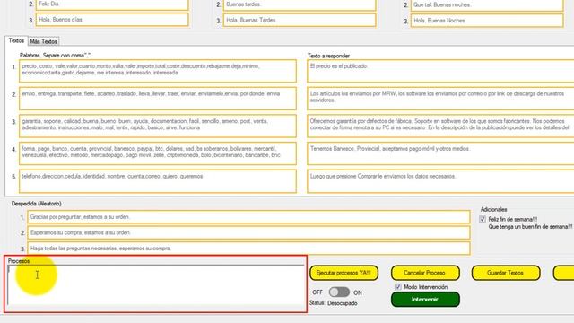Toggle the OFF/ON switch
The height and width of the screenshot is (323, 574).
339,292
